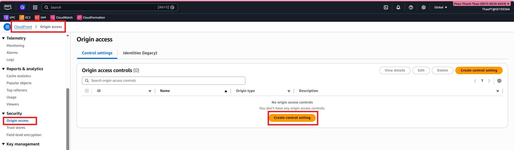The height and width of the screenshot is (150, 514).
Task: Open the Global region dropdown
Action: click(440, 8)
